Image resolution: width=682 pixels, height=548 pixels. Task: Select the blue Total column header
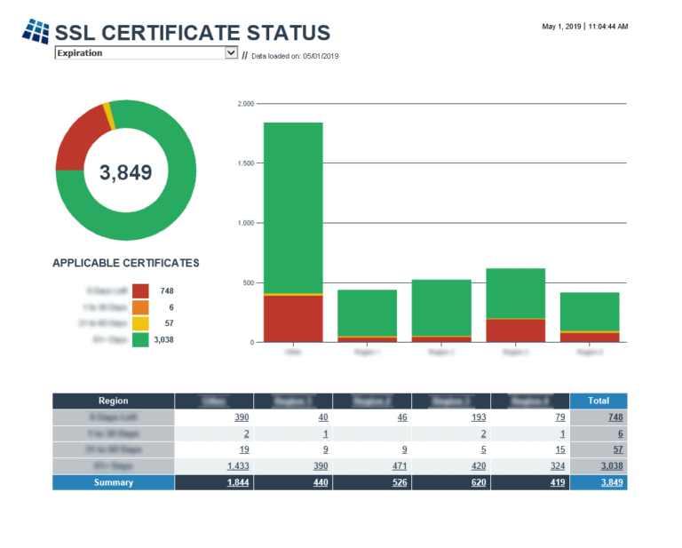(599, 401)
